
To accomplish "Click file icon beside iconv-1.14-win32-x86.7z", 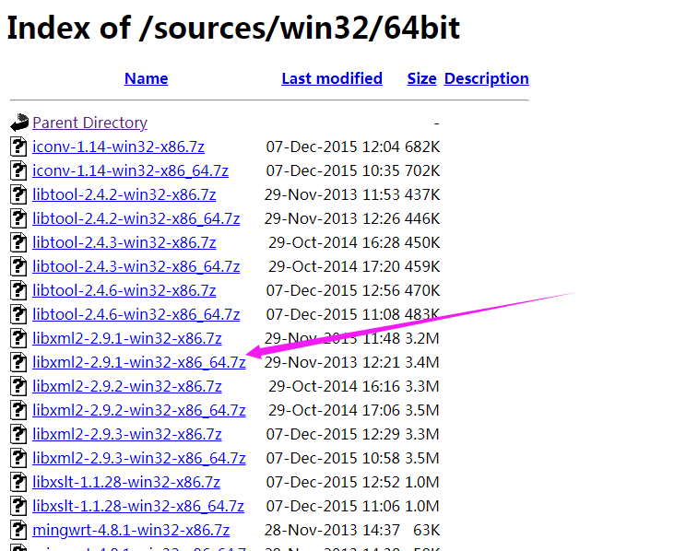I will 18,147.
